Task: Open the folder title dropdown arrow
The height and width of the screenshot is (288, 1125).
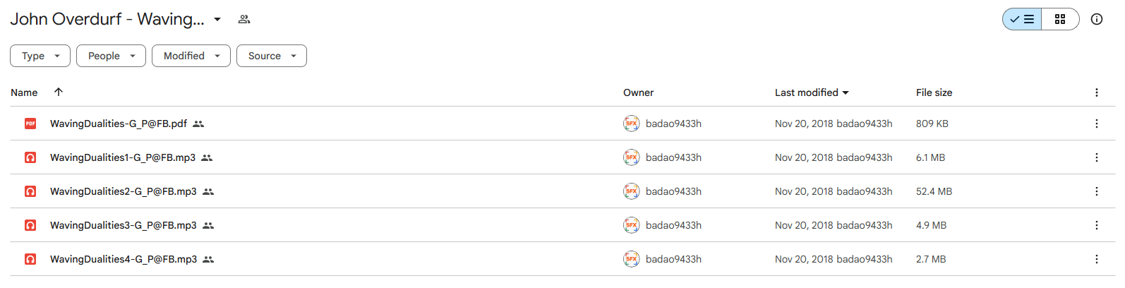Action: (x=217, y=19)
